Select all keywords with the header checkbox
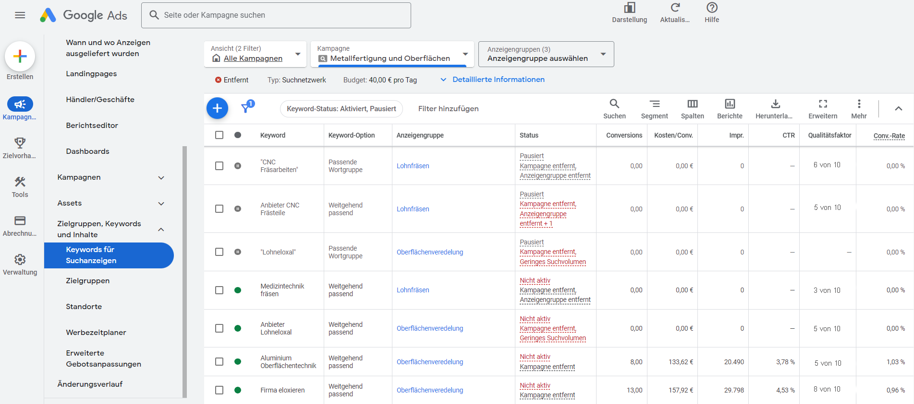The width and height of the screenshot is (914, 404). click(x=219, y=135)
